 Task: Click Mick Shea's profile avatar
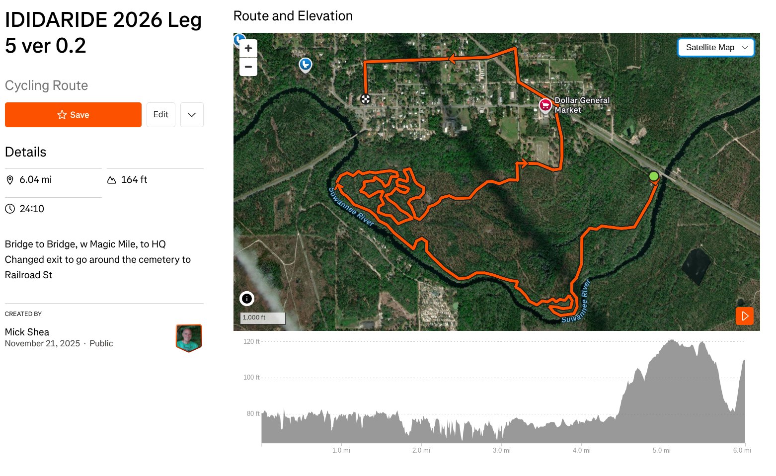pos(189,338)
